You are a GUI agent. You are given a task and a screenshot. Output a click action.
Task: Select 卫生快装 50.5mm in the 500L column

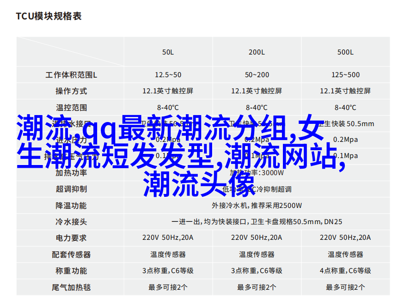pyautogui.click(x=345, y=124)
